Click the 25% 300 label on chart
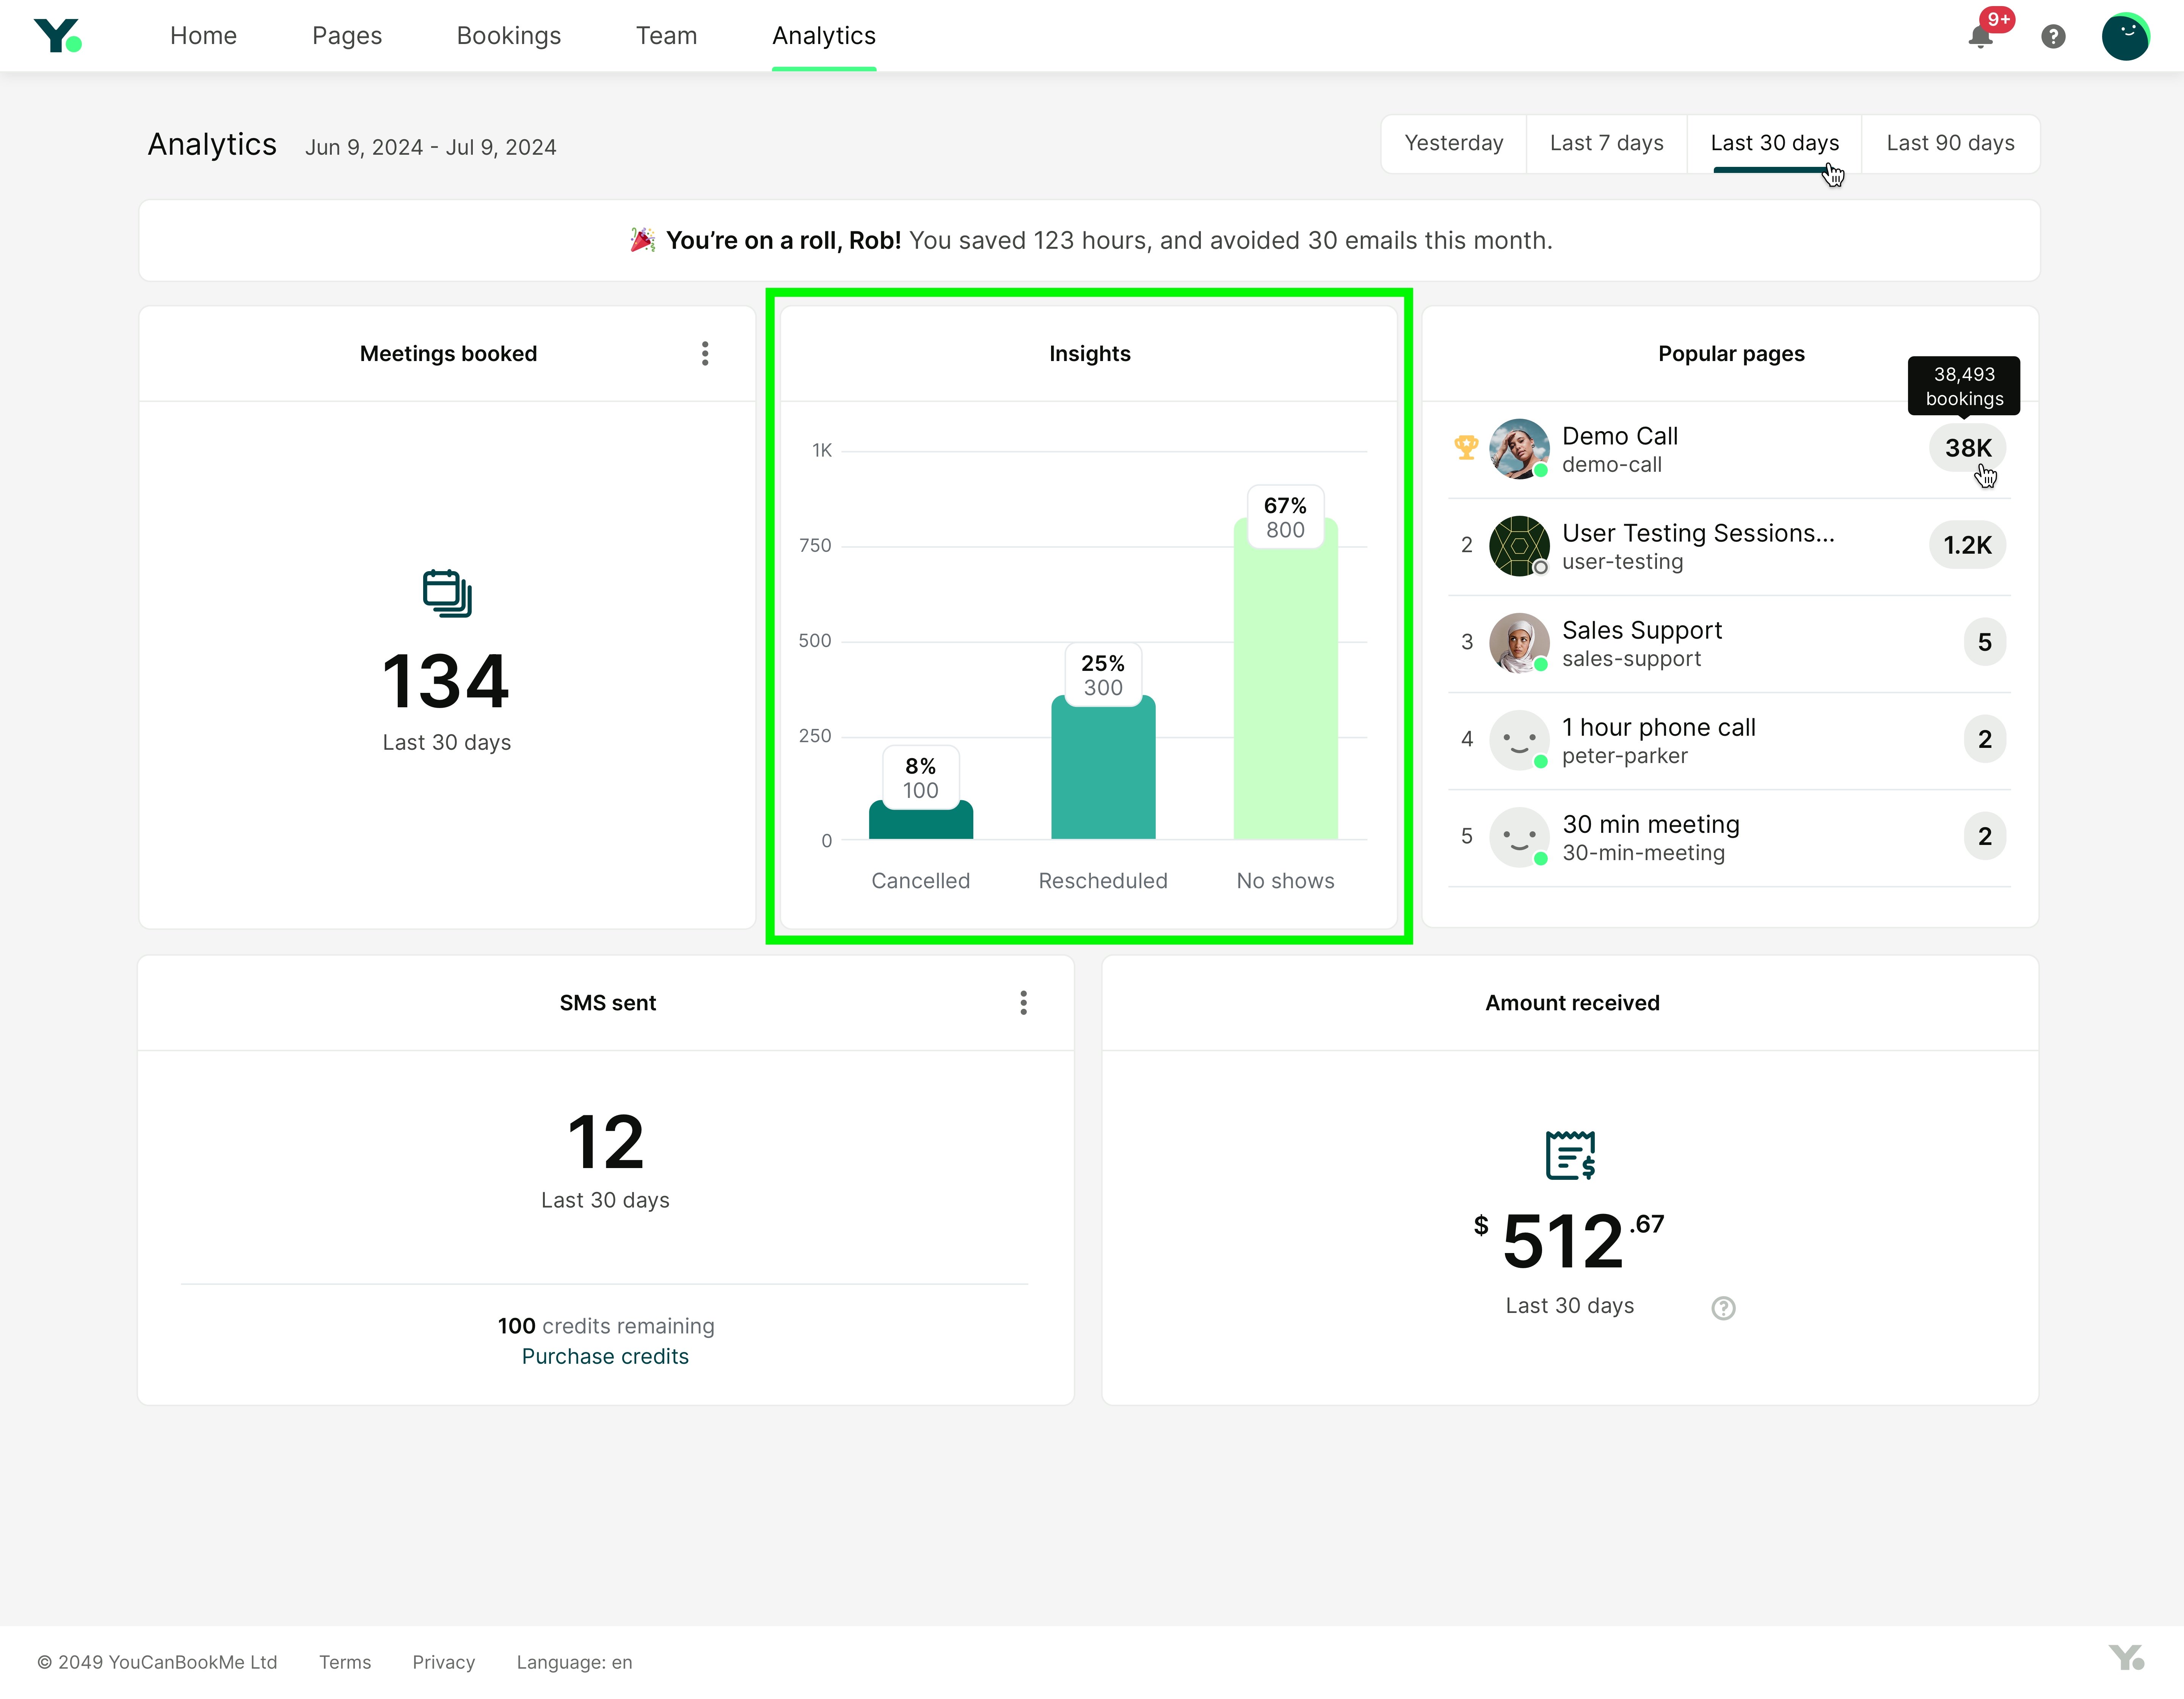Screen dimensions: 2184x1699 tap(1103, 675)
